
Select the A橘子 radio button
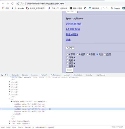[x=77, y=54]
